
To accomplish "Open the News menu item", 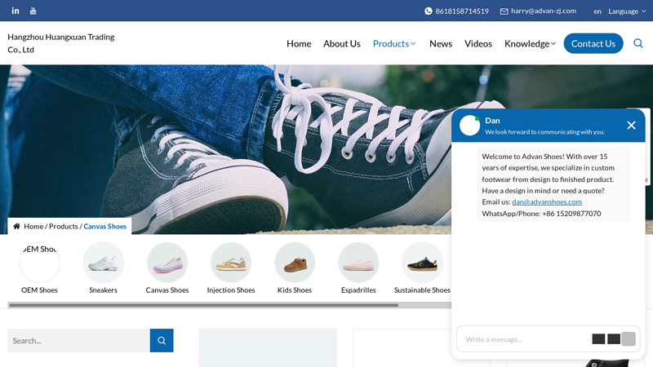I will 441,44.
